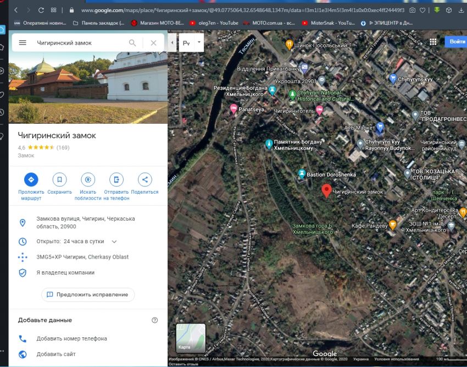467x367 pixels.
Task: Click Добавить номер телефона
Action: click(71, 338)
